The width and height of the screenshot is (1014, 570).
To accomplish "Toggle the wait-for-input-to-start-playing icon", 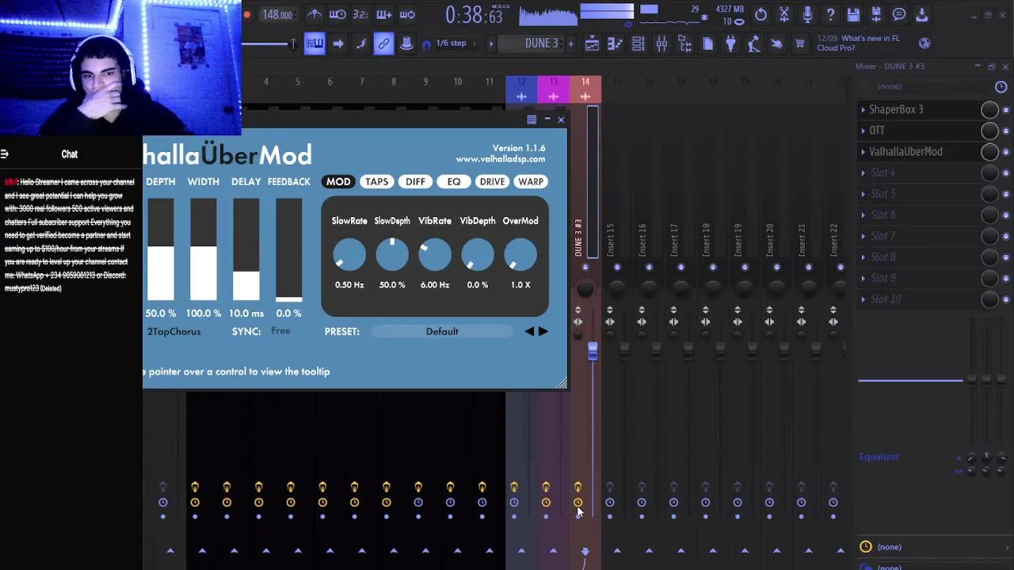I will click(x=337, y=14).
